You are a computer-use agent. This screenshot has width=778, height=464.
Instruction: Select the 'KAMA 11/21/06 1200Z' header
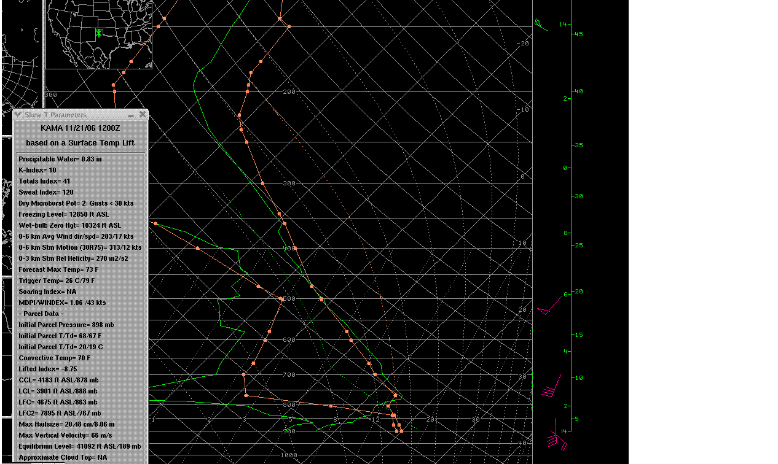81,128
